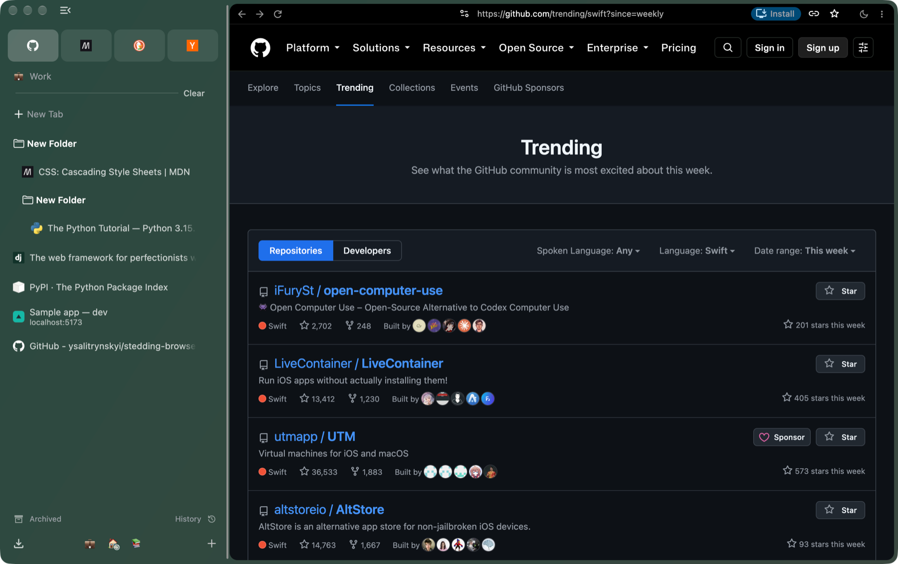
Task: Open downloads from the sidebar bottom
Action: pyautogui.click(x=18, y=544)
